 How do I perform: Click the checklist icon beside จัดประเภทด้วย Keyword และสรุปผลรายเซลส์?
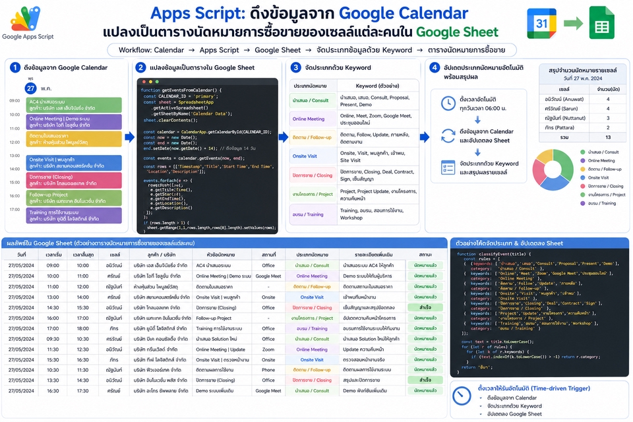[x=448, y=167]
